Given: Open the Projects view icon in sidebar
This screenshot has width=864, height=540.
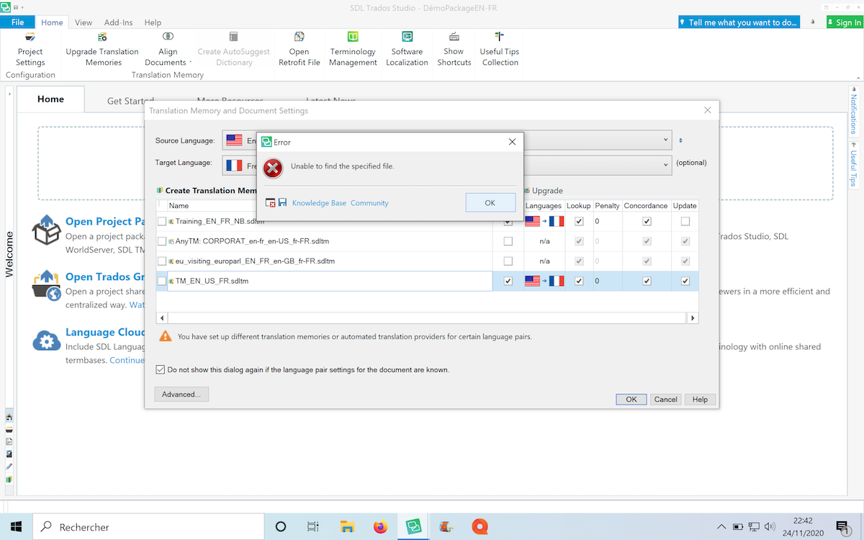Looking at the screenshot, I should (x=9, y=430).
